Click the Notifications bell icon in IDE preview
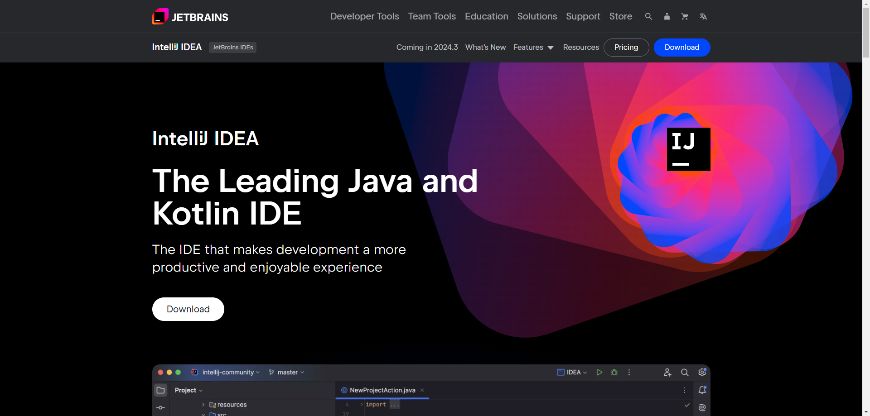Image resolution: width=870 pixels, height=416 pixels. pyautogui.click(x=702, y=390)
